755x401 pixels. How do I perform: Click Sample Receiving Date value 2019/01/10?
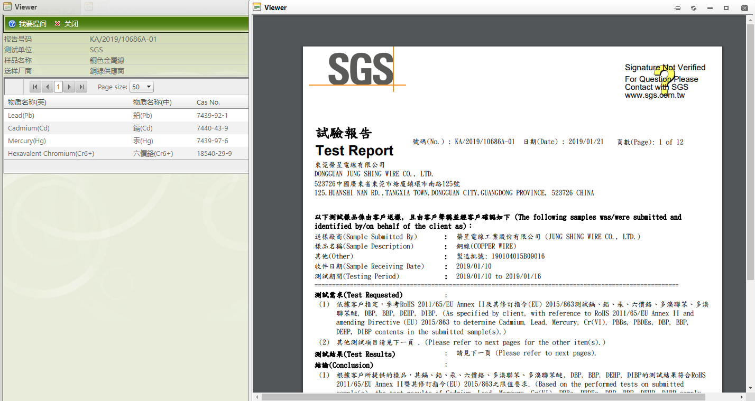pyautogui.click(x=474, y=266)
